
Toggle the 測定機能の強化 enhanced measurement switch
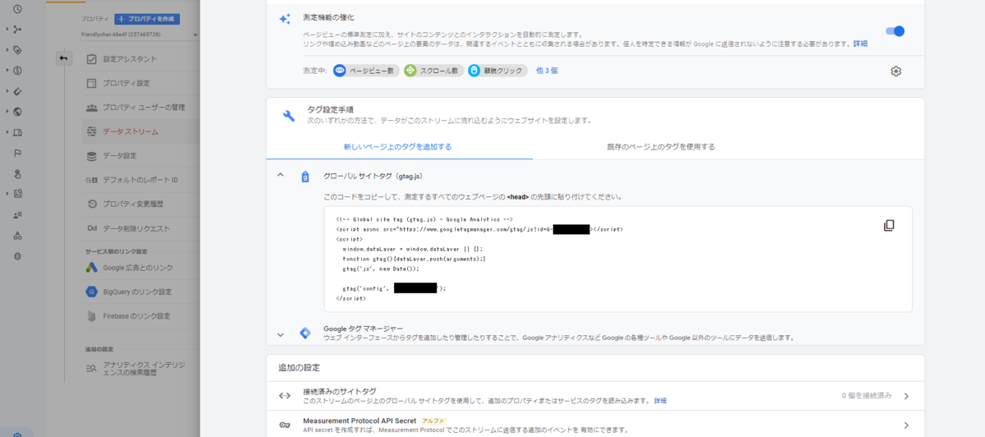(895, 31)
